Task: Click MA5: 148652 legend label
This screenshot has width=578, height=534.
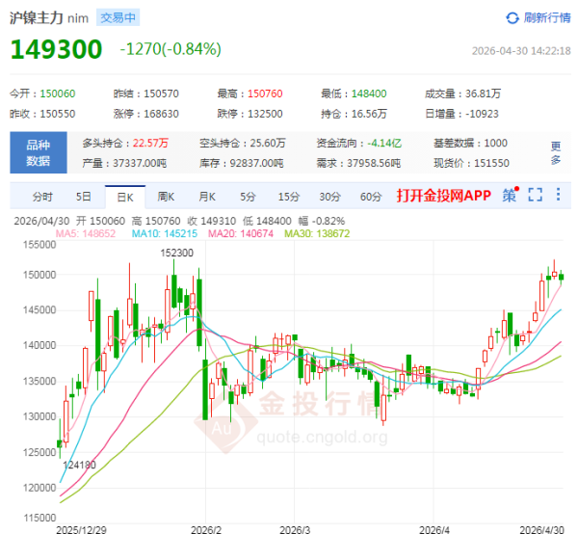Action: (85, 233)
